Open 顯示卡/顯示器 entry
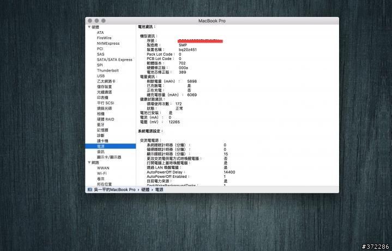 click(109, 157)
